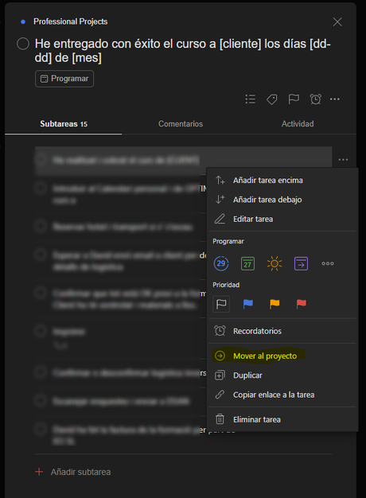Select Añadir tarea debajo
This screenshot has height=498, width=366.
pyautogui.click(x=282, y=200)
